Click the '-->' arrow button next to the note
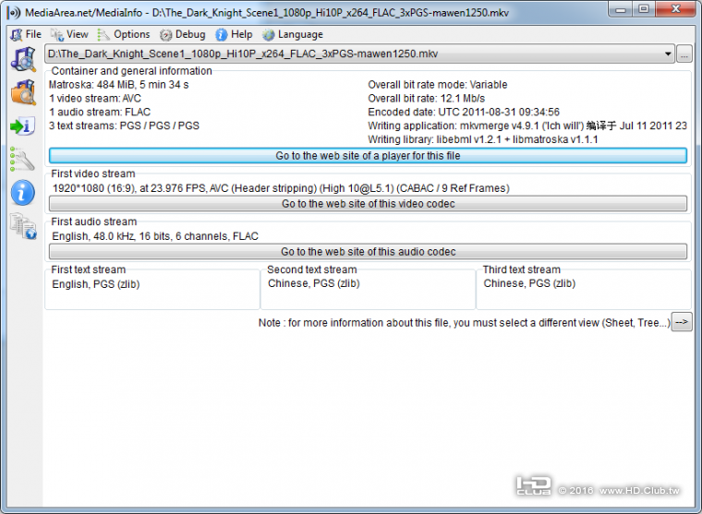This screenshot has width=702, height=514. tap(682, 322)
